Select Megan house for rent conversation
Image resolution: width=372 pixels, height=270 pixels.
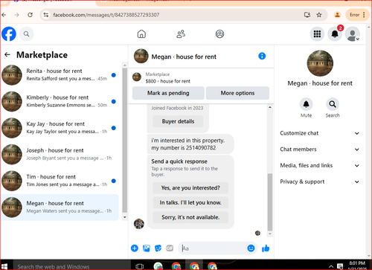[60, 208]
